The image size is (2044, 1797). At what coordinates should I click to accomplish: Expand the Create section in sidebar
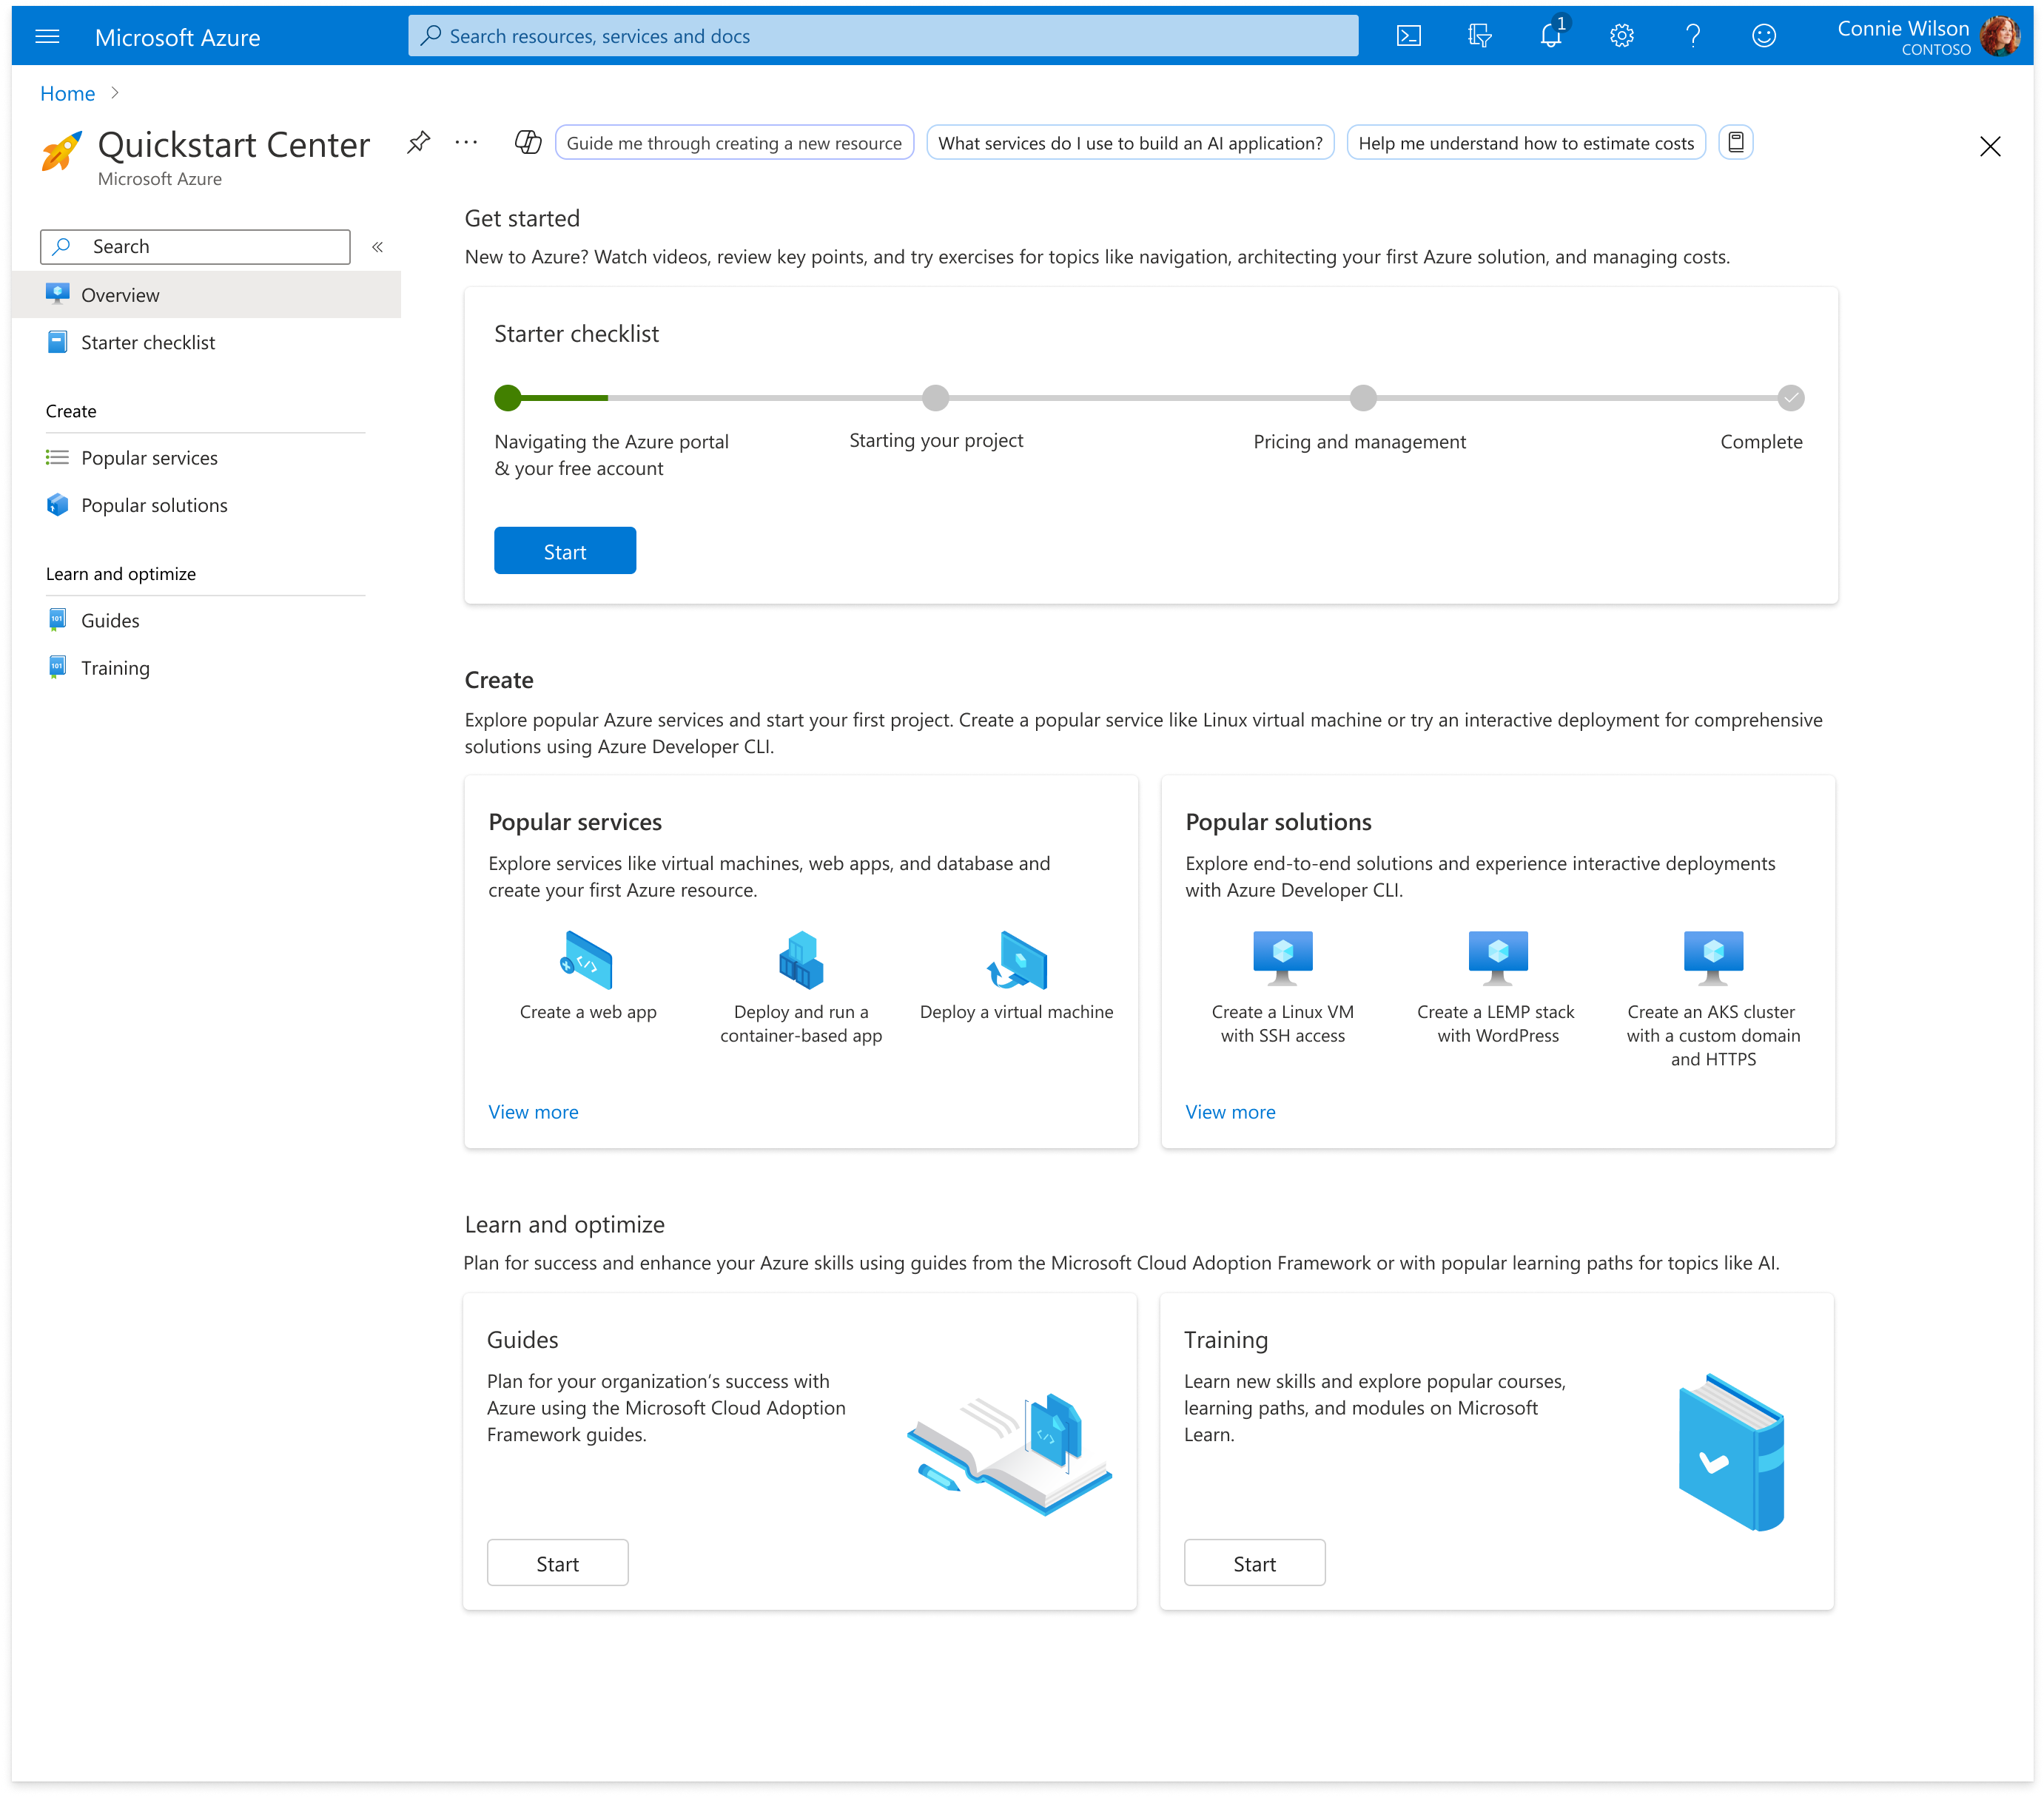[71, 410]
